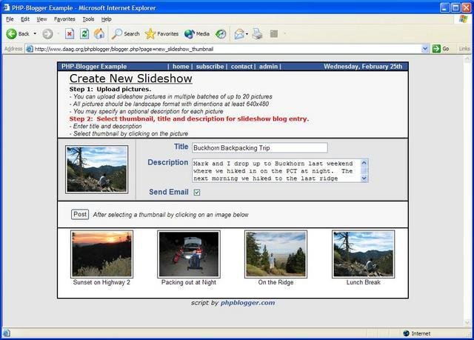This screenshot has height=340, width=474.
Task: Print the page with printer icon
Action: coord(257,34)
